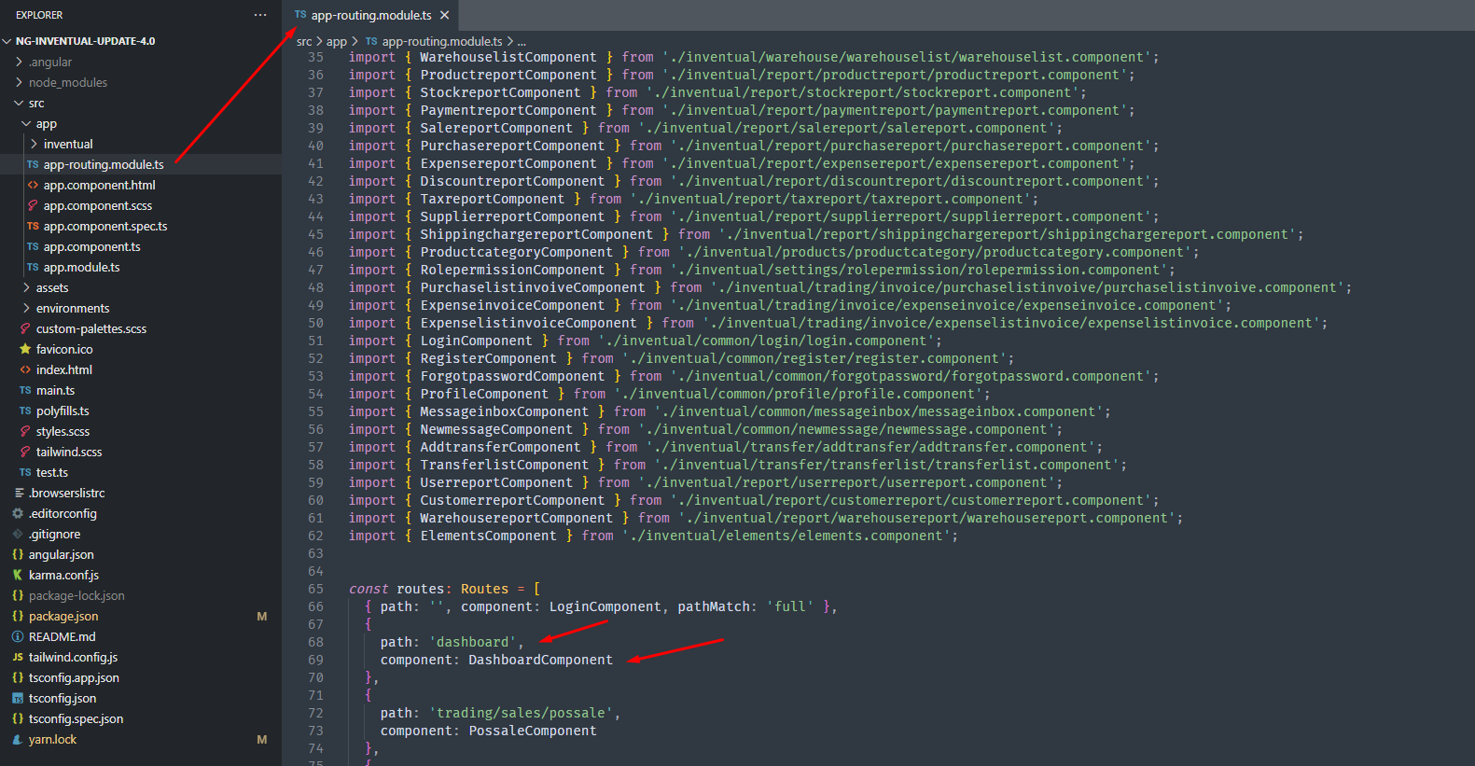Screen dimensions: 1475x766
Task: Open Explorer more actions ellipsis menu
Action: tap(260, 15)
